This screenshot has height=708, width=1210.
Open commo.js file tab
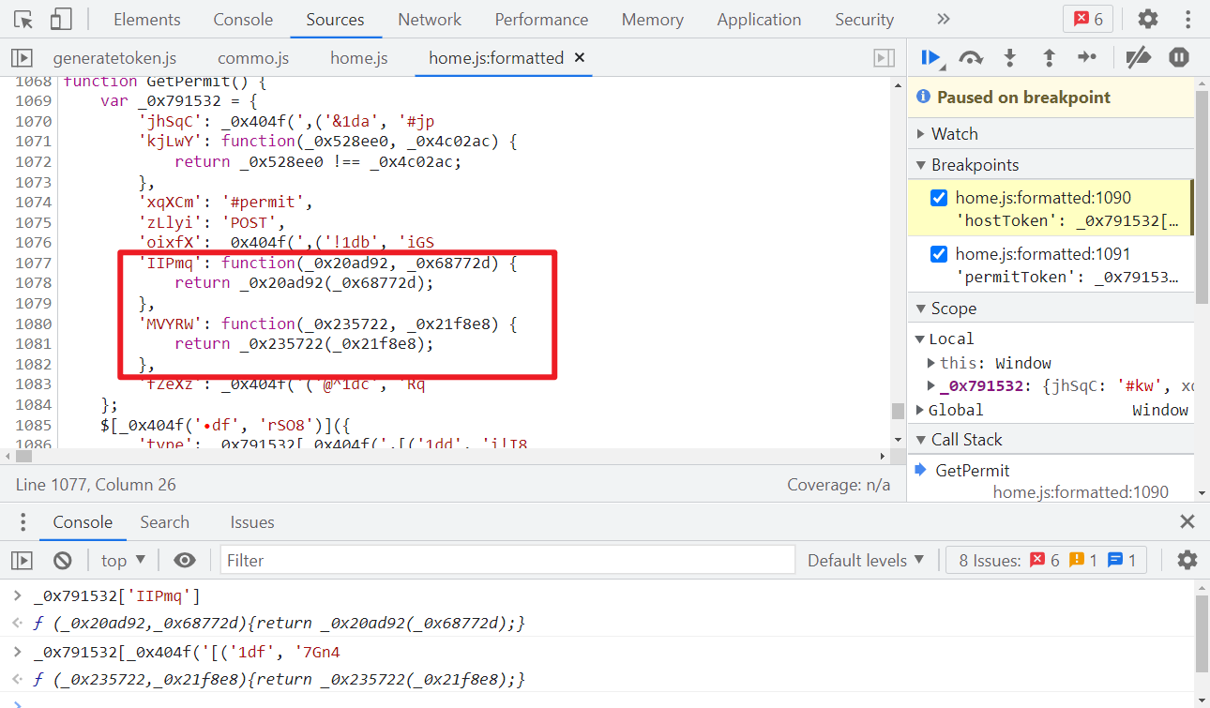(x=253, y=58)
